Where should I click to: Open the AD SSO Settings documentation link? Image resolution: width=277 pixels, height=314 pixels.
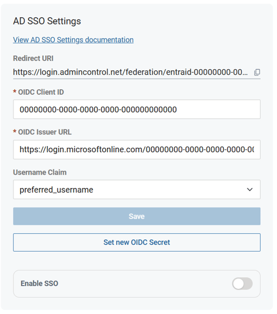coord(73,40)
